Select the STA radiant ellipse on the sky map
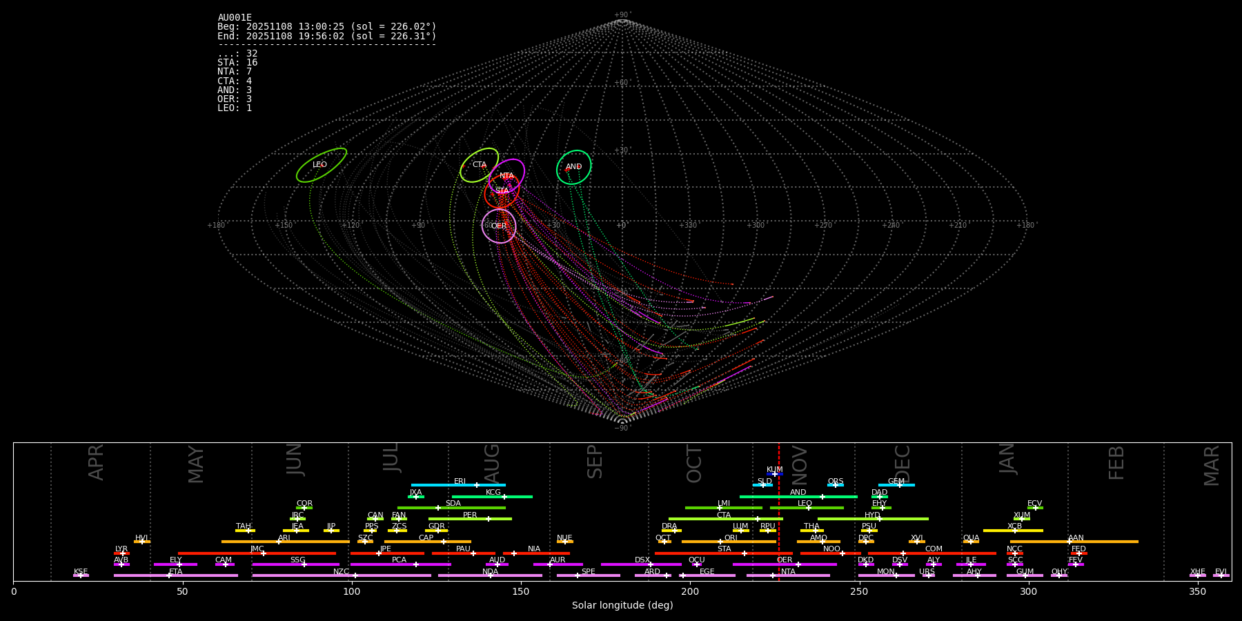The width and height of the screenshot is (1242, 621). [502, 191]
